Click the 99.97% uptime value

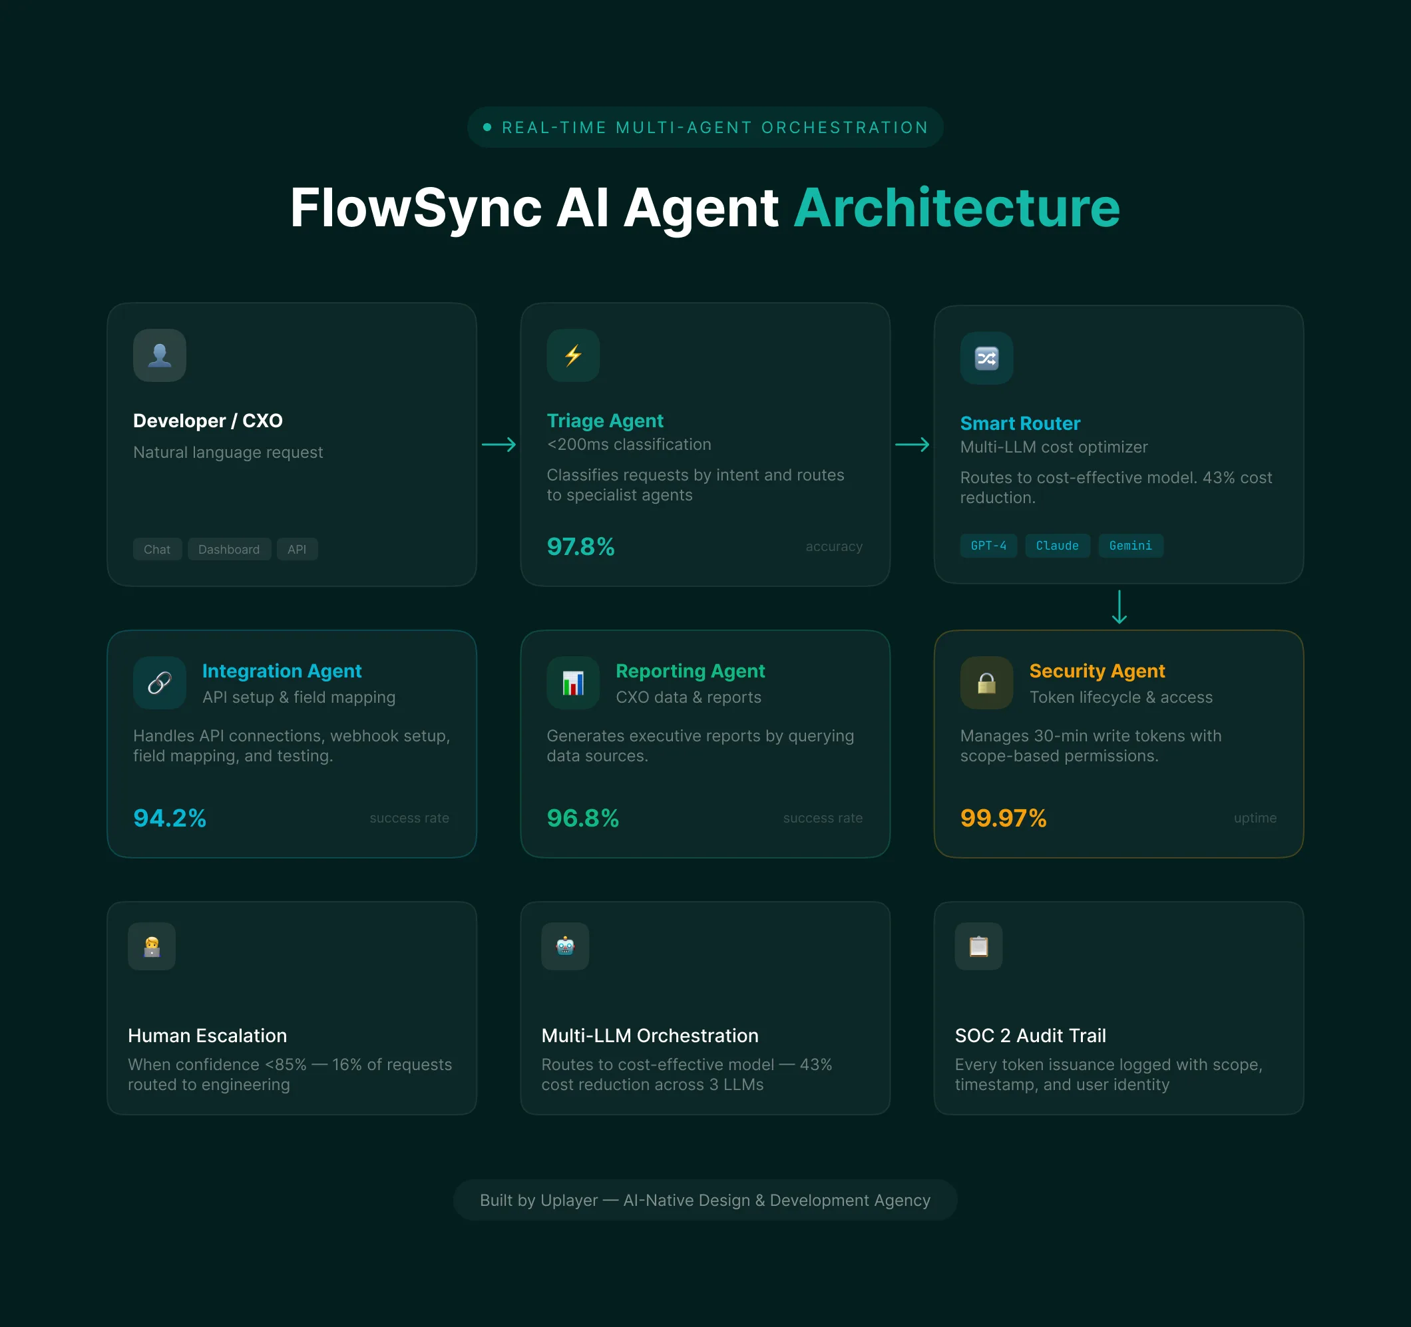[1003, 818]
